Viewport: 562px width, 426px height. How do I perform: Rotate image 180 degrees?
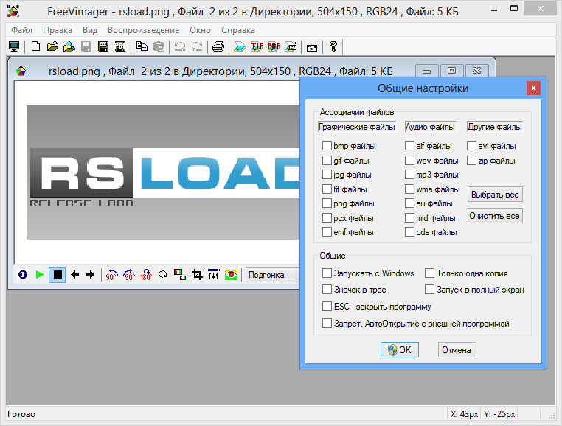[146, 275]
